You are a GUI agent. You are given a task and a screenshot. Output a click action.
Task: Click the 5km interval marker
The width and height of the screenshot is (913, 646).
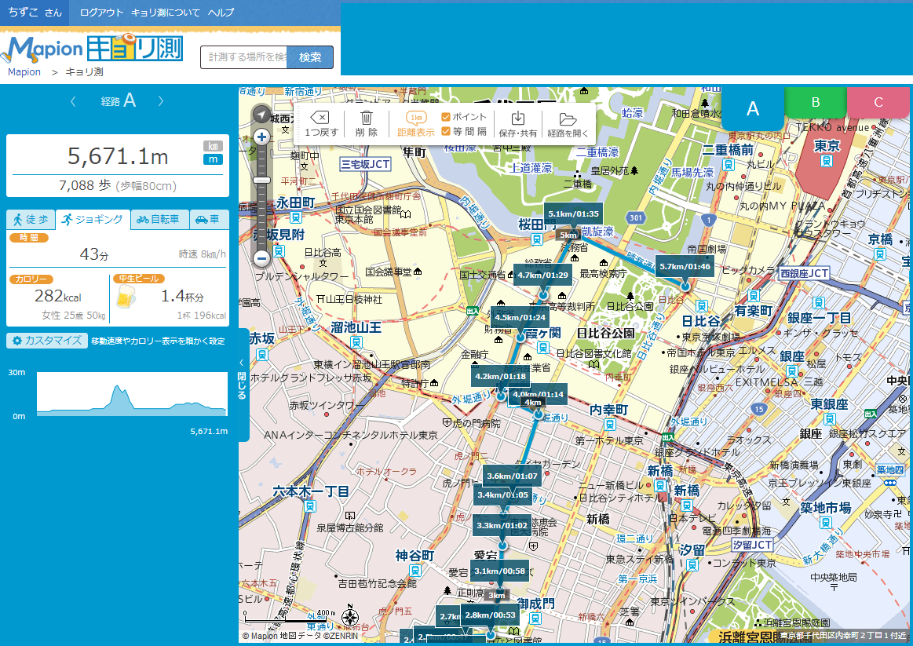point(568,235)
